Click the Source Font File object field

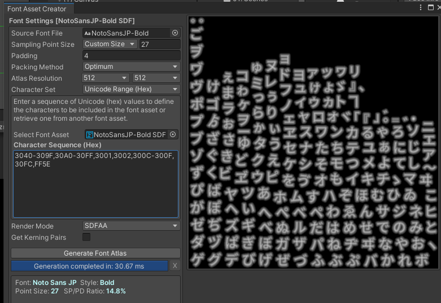click(132, 33)
